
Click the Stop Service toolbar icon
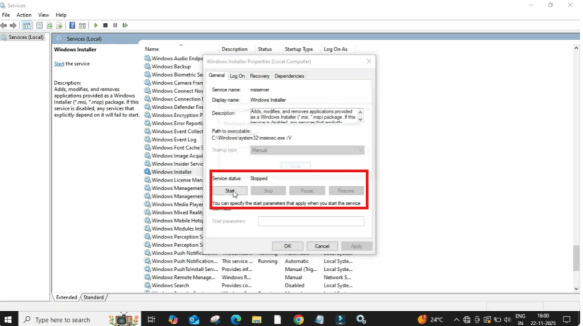click(x=105, y=25)
